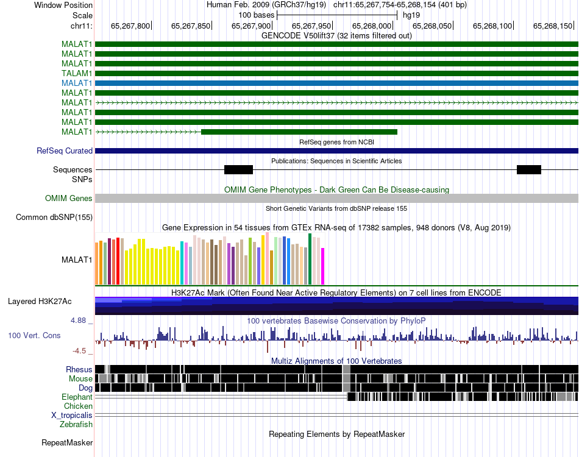Click the tall dark green GTEx bar
The width and height of the screenshot is (579, 457).
pyautogui.click(x=310, y=259)
